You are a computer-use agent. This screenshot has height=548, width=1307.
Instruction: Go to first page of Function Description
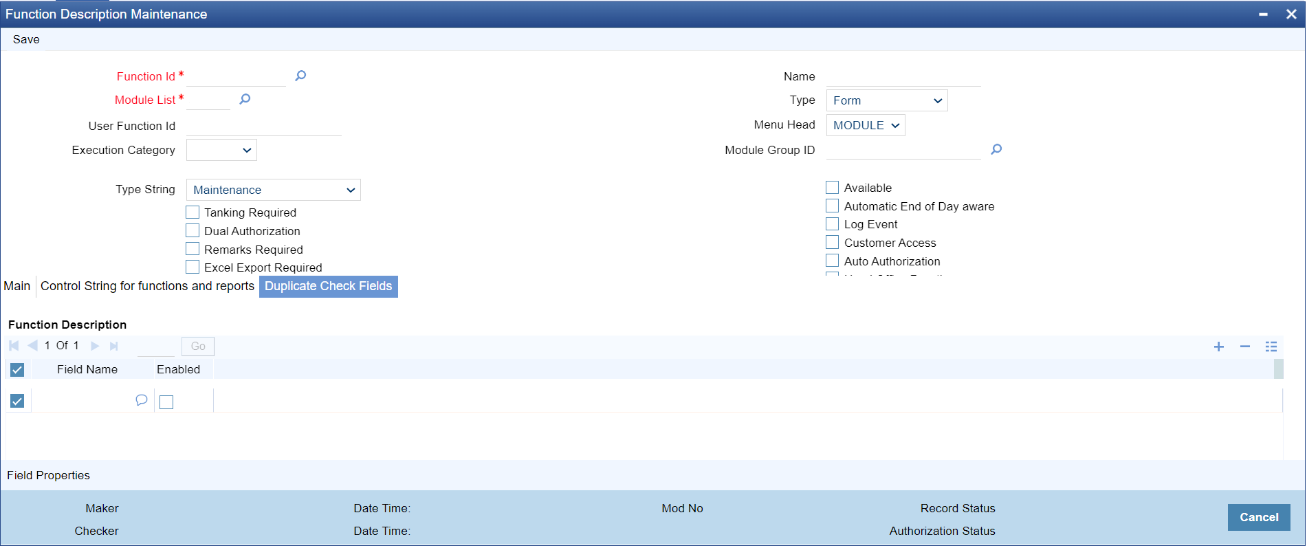[x=14, y=346]
